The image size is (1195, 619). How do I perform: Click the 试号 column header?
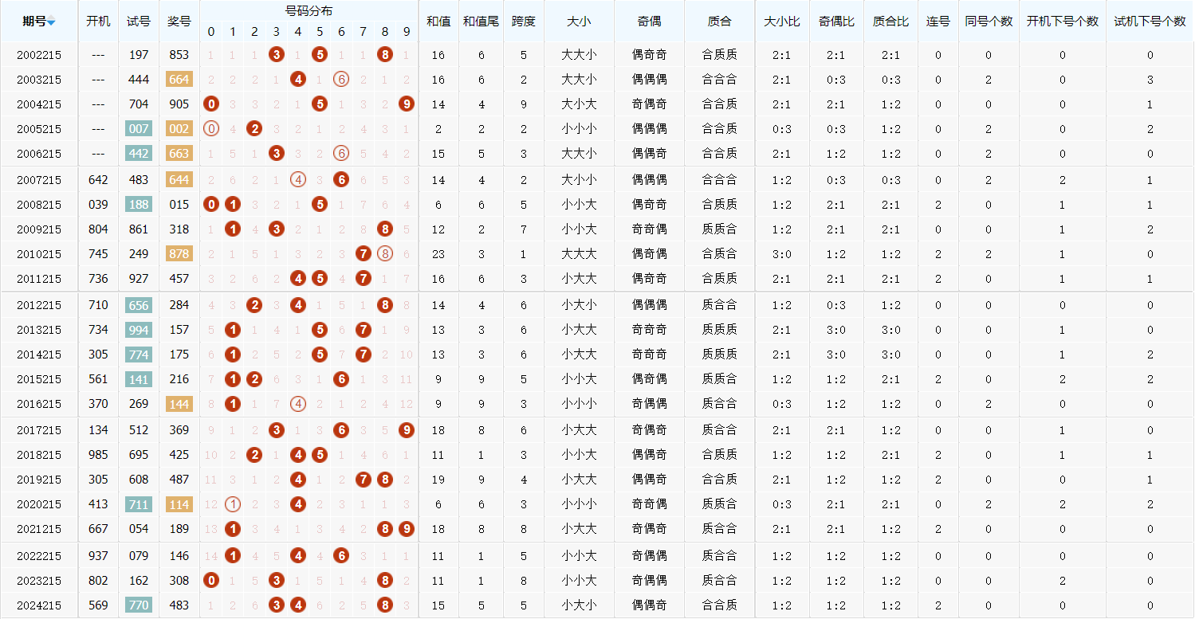(139, 22)
